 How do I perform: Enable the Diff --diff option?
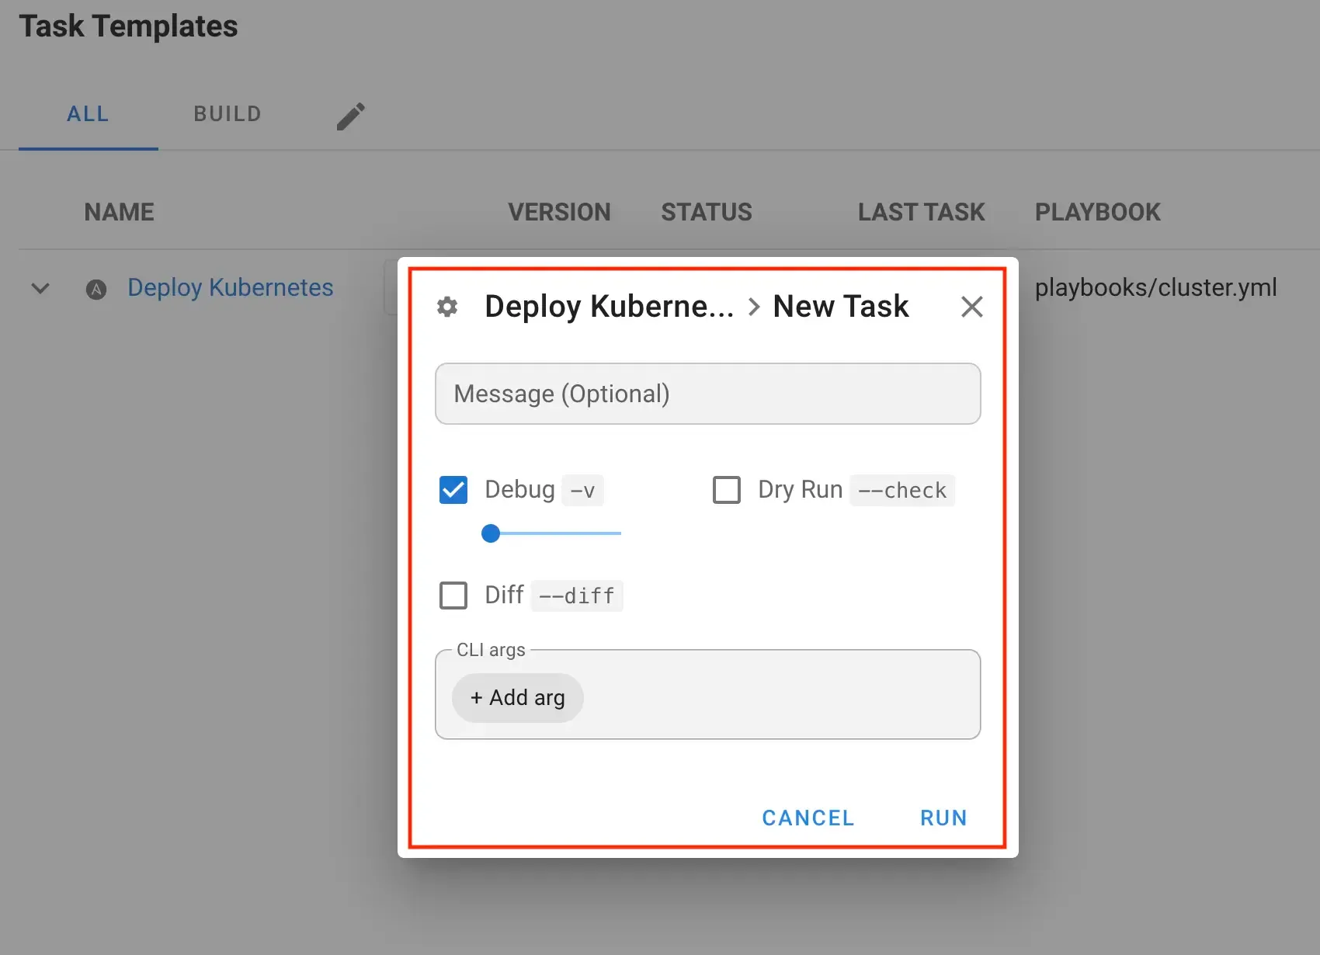pyautogui.click(x=453, y=595)
